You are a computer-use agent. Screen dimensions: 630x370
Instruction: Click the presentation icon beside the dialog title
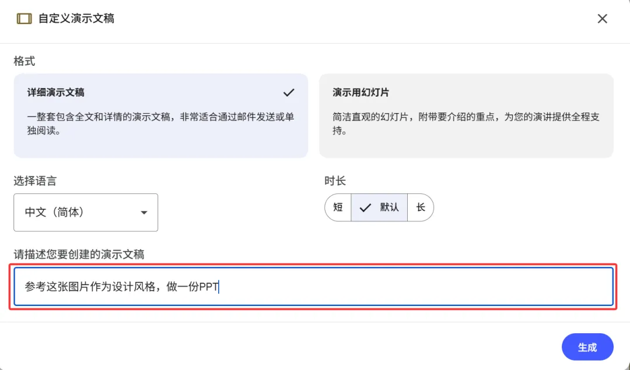point(24,19)
